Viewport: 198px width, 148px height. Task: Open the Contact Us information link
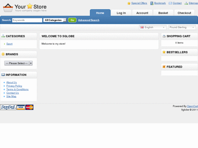[13, 93]
